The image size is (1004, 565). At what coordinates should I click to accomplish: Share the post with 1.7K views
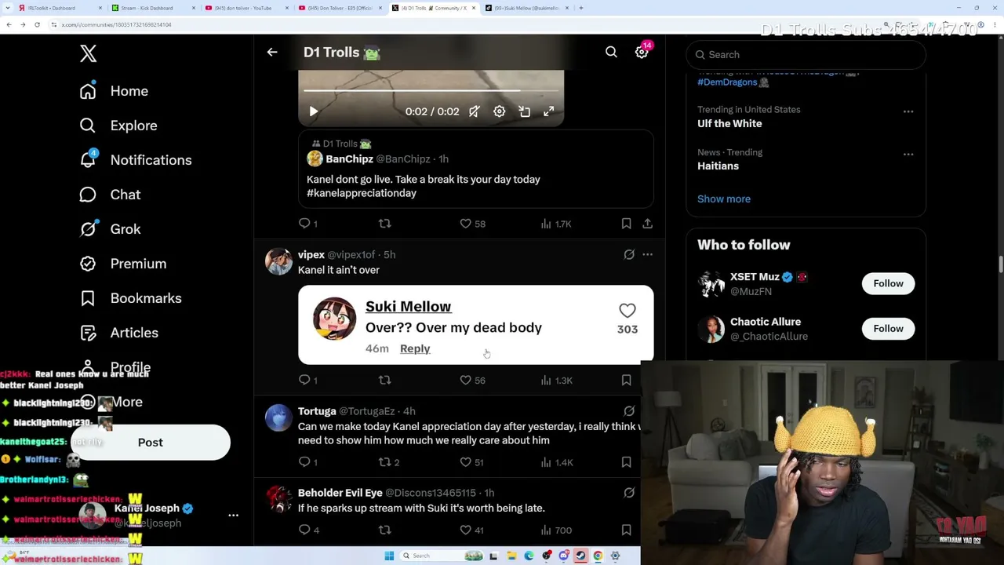[648, 224]
